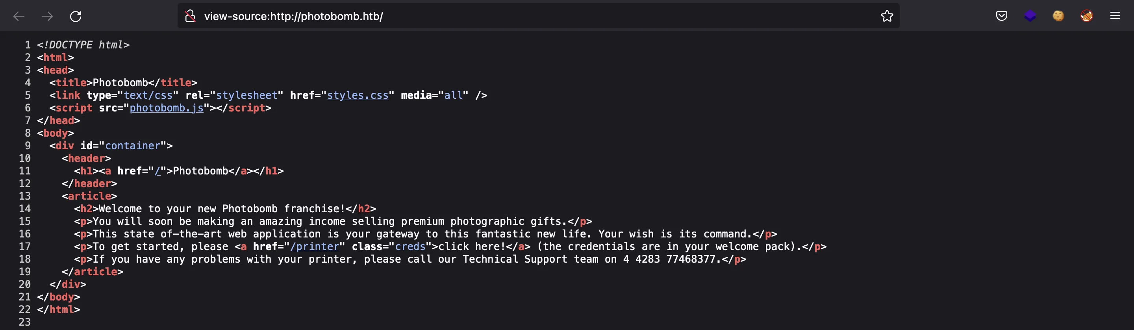The height and width of the screenshot is (330, 1134).
Task: Click "Welcome to your new Photobomb franchise!" text
Action: pyautogui.click(x=222, y=209)
